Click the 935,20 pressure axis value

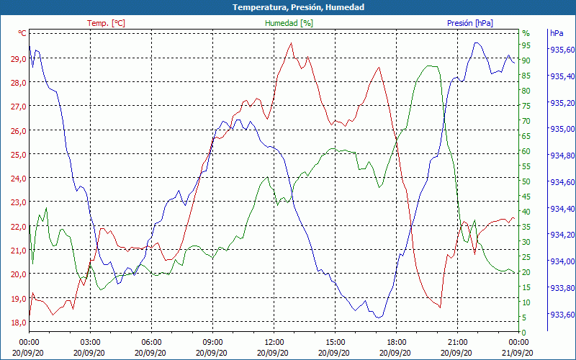click(x=562, y=103)
